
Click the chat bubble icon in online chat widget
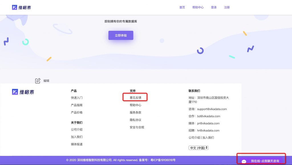244,161
